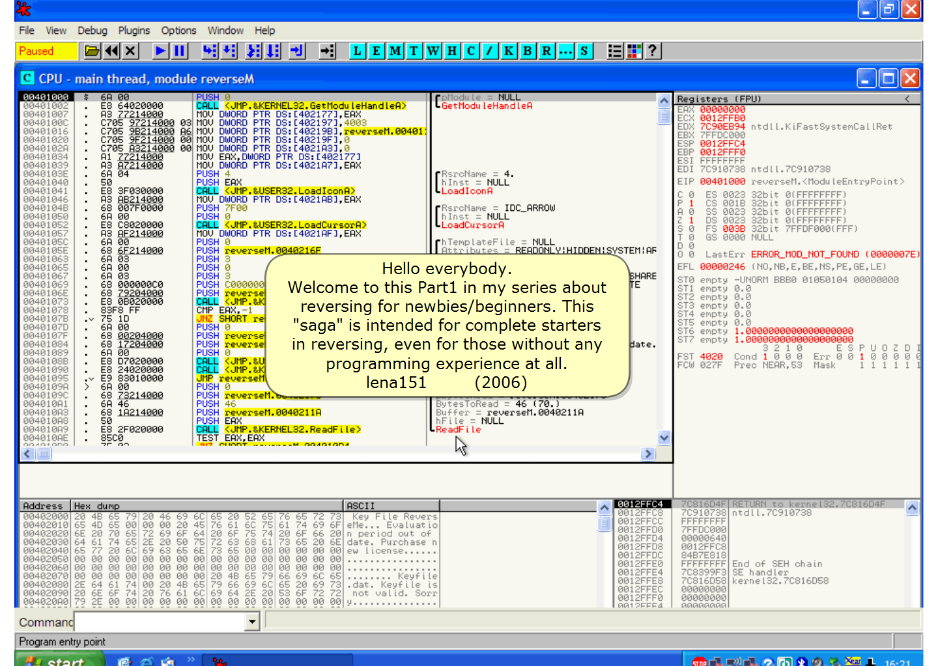This screenshot has height=666, width=938.
Task: Open a new executable file with toolbar icon
Action: click(92, 51)
